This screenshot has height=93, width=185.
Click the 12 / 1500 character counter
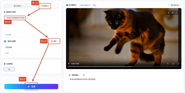8,35
